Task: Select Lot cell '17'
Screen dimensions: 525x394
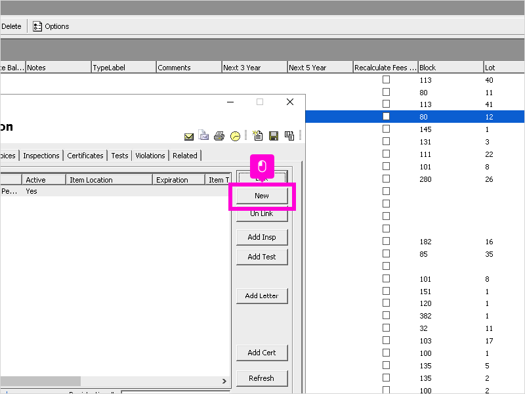Action: 489,341
